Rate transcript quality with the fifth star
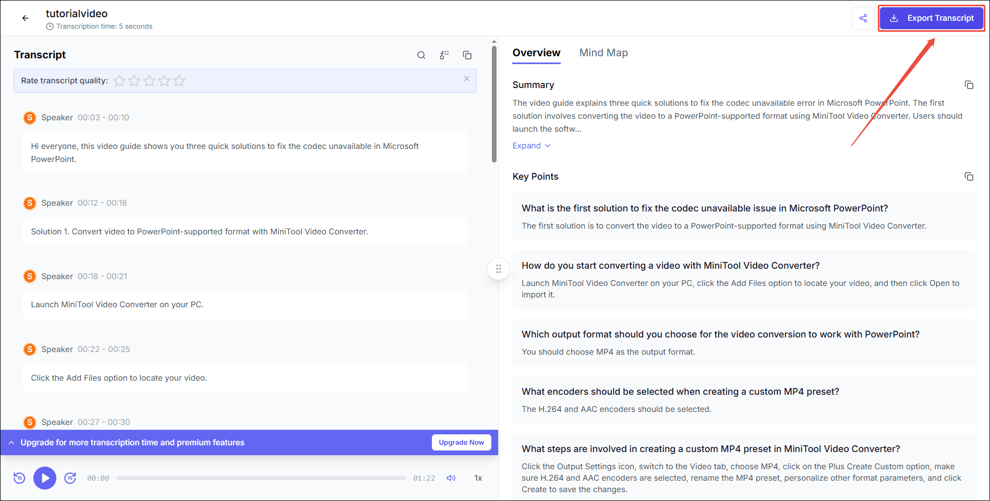 pyautogui.click(x=179, y=81)
